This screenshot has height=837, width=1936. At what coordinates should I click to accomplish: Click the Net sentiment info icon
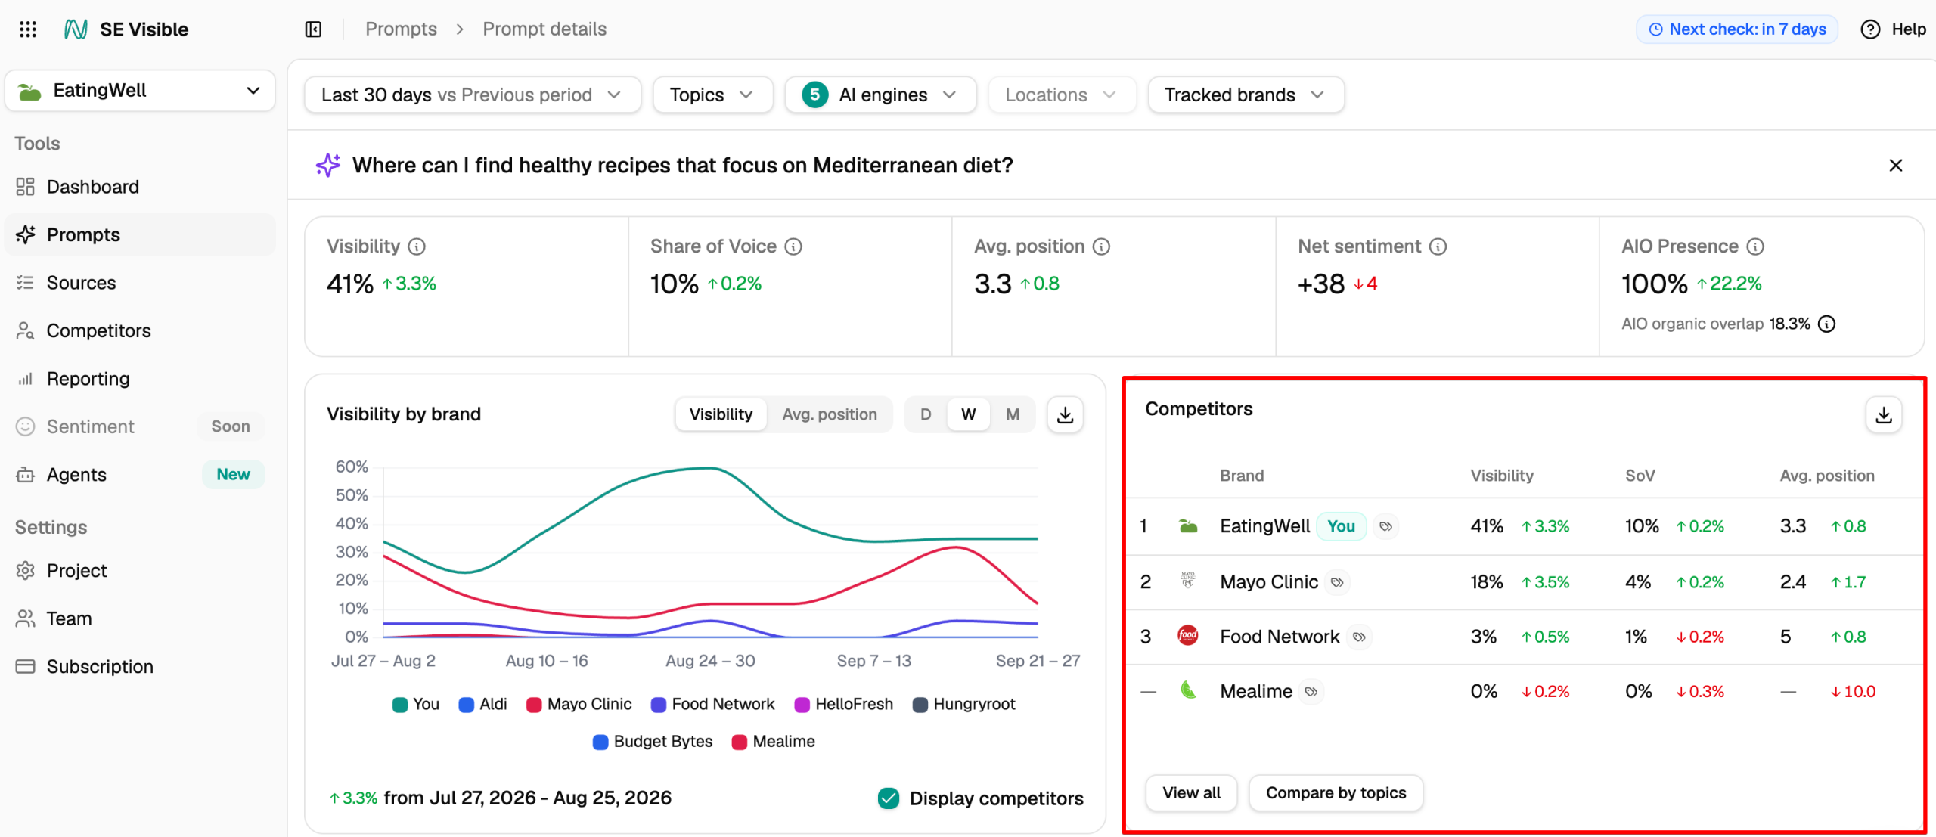[1438, 246]
